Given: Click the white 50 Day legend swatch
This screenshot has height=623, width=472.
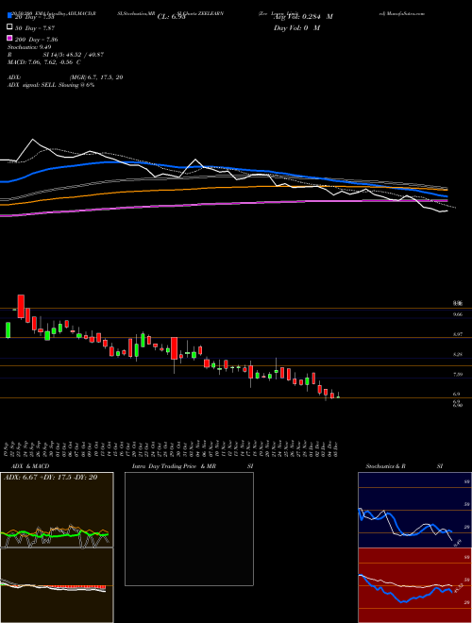Looking at the screenshot, I should click(x=9, y=27).
